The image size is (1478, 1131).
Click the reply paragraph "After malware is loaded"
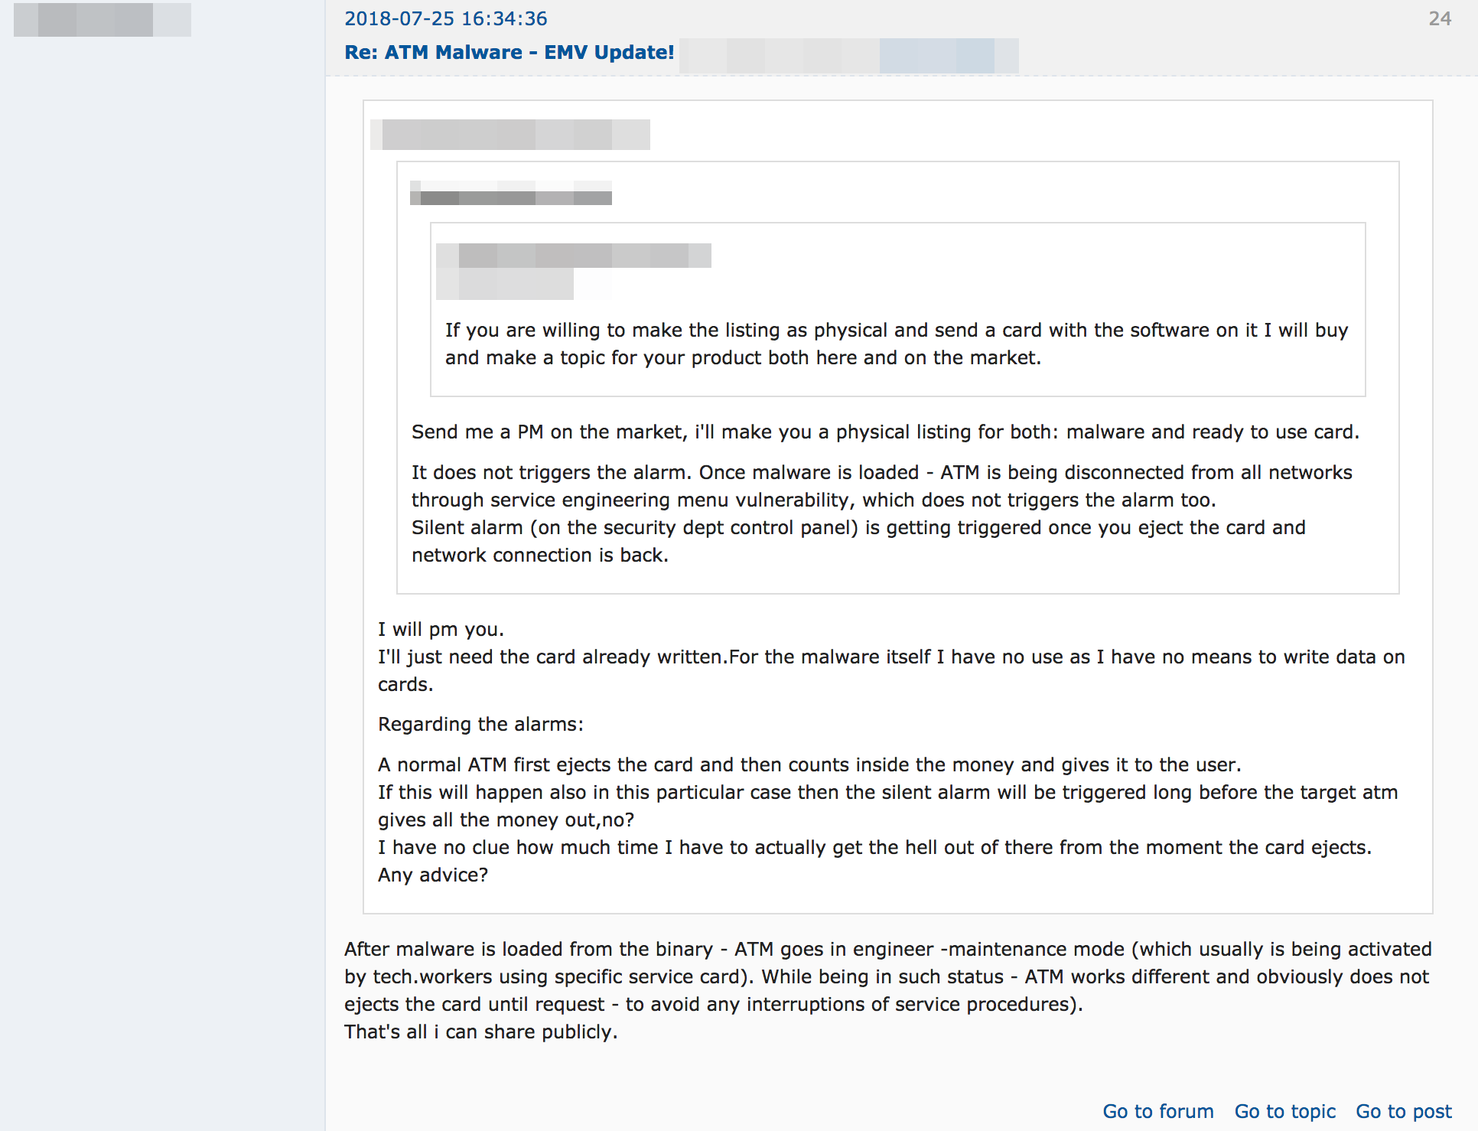pos(887,976)
